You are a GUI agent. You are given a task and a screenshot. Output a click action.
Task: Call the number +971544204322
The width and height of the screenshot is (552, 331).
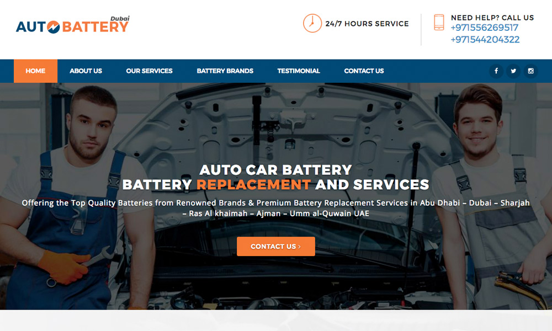[485, 39]
